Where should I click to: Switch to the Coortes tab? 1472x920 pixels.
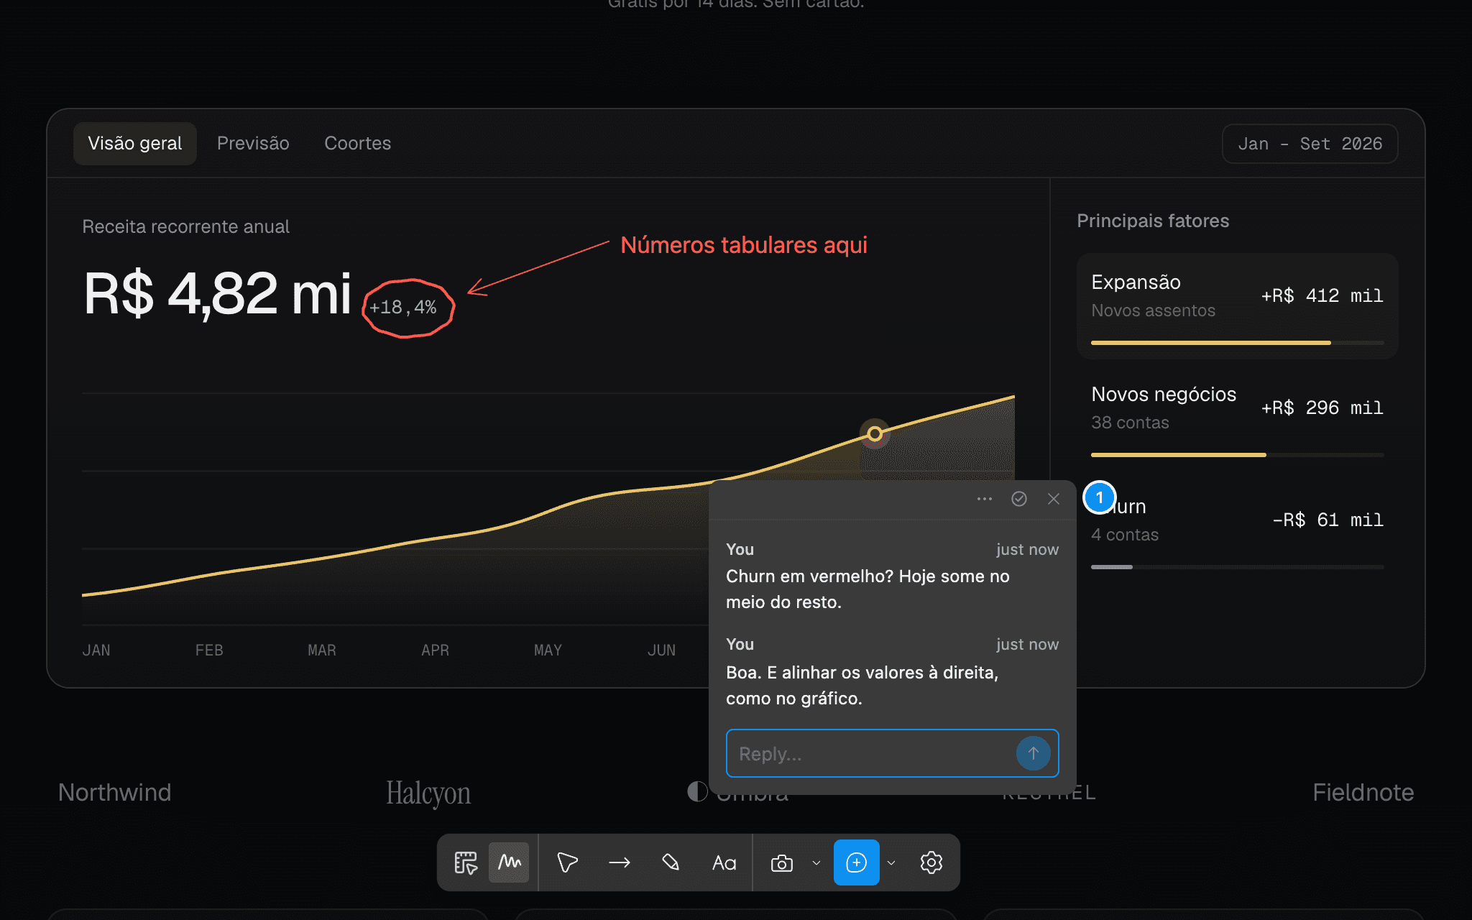coord(357,143)
